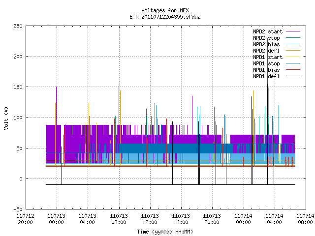315x236 pixels.
Task: Click the 'NPD1 start' legend label
Action: [268, 57]
